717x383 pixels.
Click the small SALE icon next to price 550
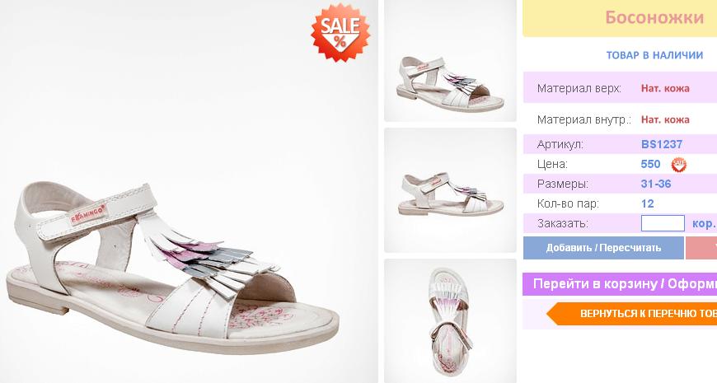point(678,164)
